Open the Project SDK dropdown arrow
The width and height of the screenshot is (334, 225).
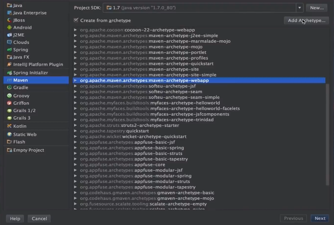[x=300, y=8]
